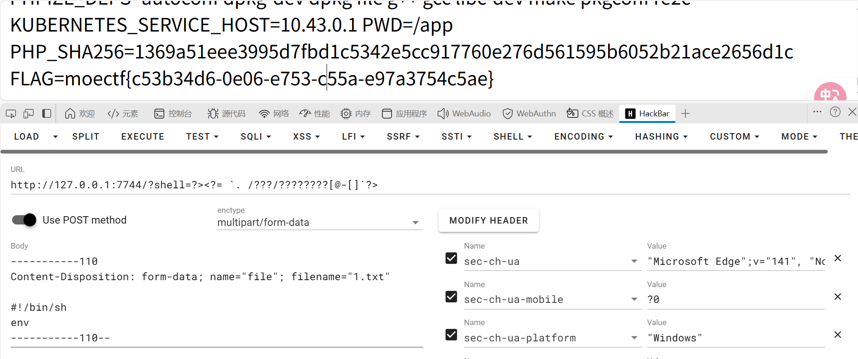858x359 pixels.
Task: Open the CSS overview (CSS 概述) tab
Action: click(x=590, y=114)
